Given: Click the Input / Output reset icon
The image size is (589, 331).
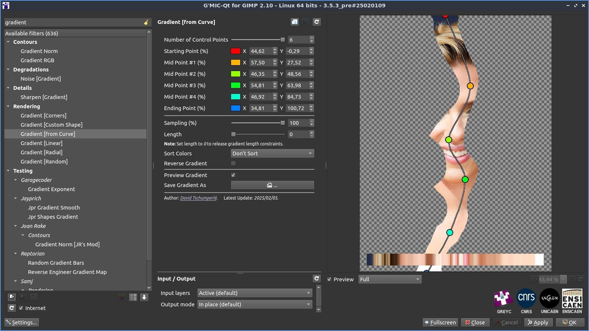Looking at the screenshot, I should [x=316, y=279].
